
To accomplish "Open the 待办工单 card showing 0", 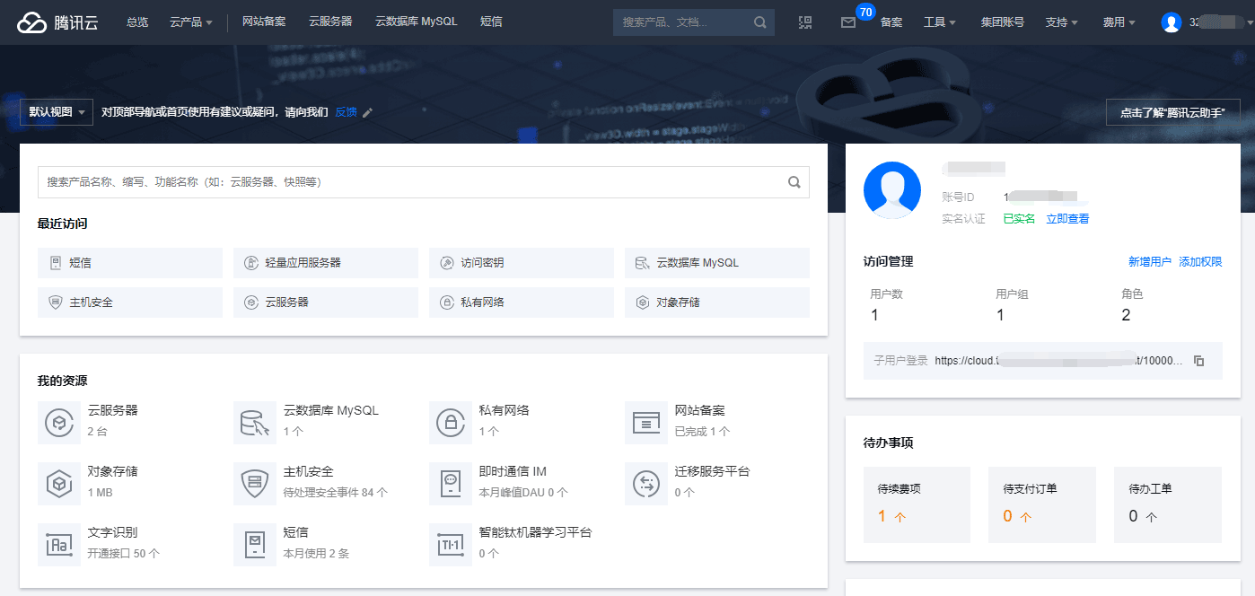I will click(1168, 504).
